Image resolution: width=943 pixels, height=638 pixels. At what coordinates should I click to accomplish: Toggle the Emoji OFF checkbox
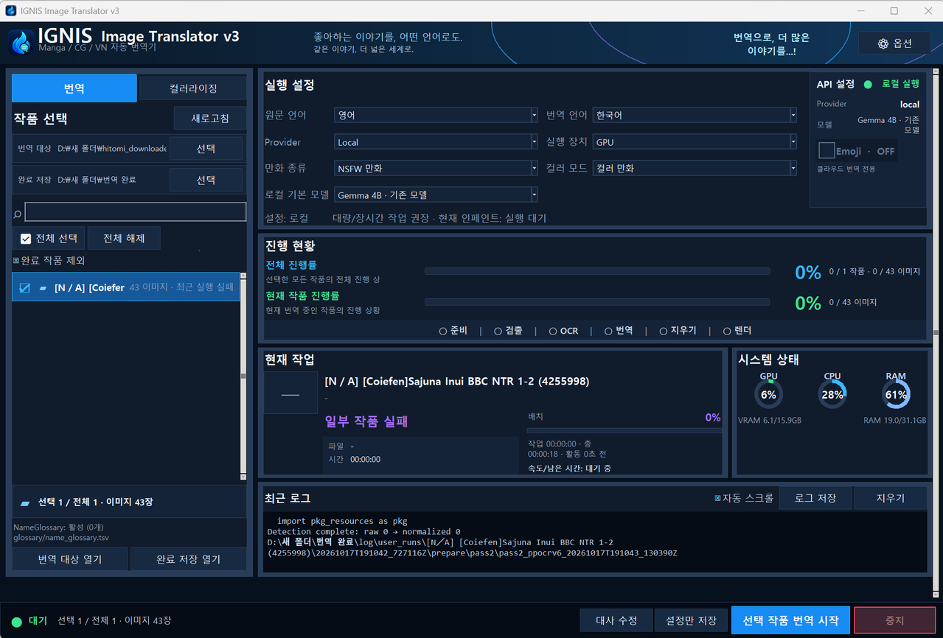click(x=827, y=150)
